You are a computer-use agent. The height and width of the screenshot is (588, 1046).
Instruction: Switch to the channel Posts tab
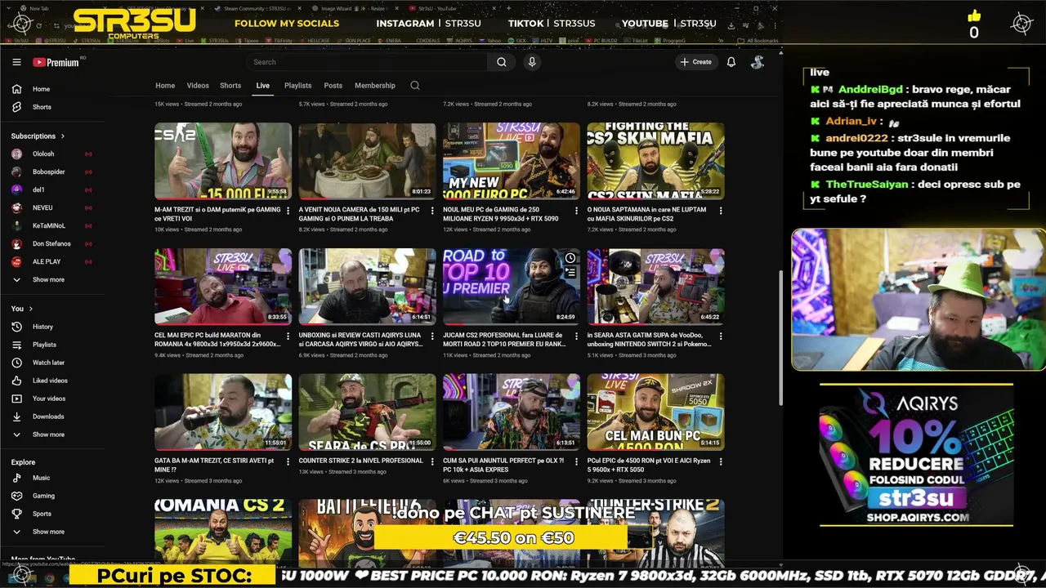333,86
